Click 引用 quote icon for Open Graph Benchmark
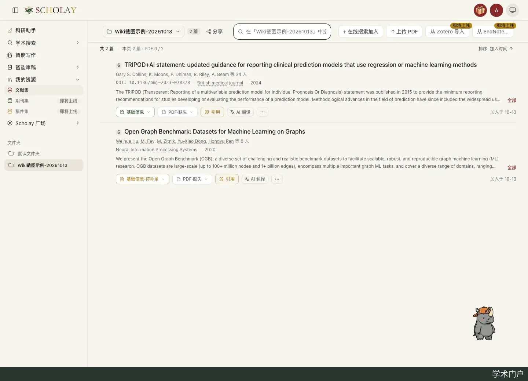The width and height of the screenshot is (528, 381). point(227,179)
